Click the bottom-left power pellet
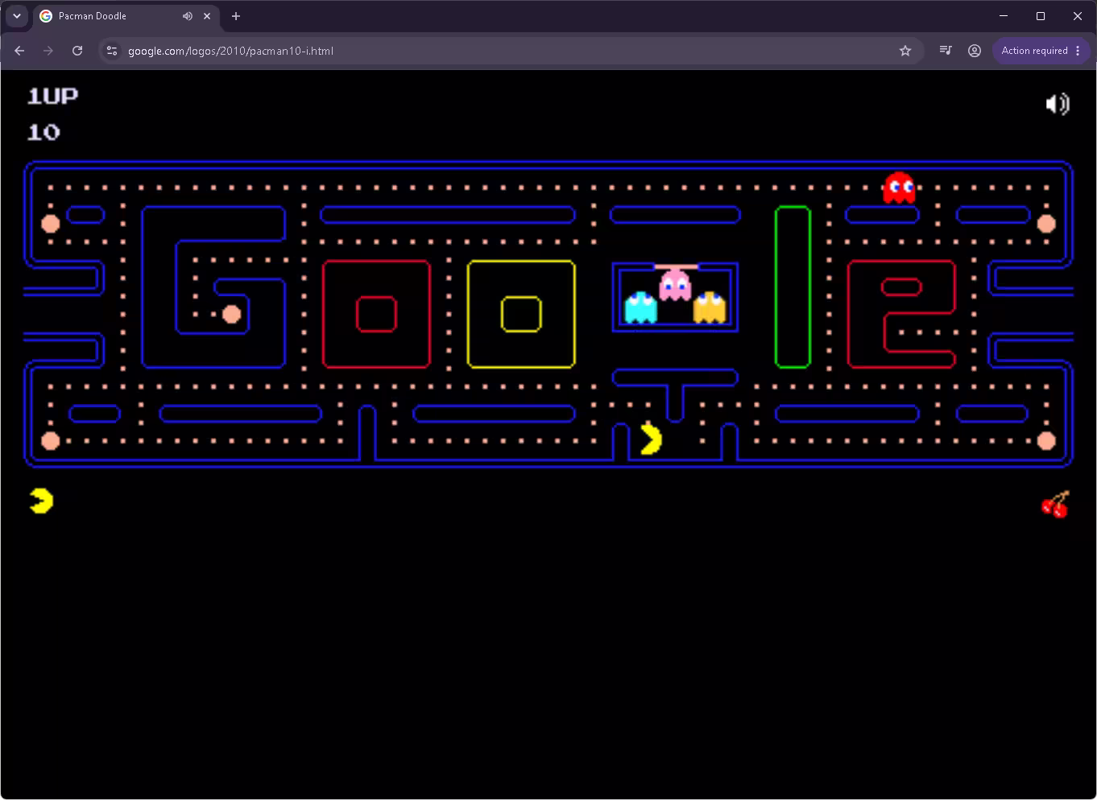The image size is (1097, 800). click(x=50, y=440)
